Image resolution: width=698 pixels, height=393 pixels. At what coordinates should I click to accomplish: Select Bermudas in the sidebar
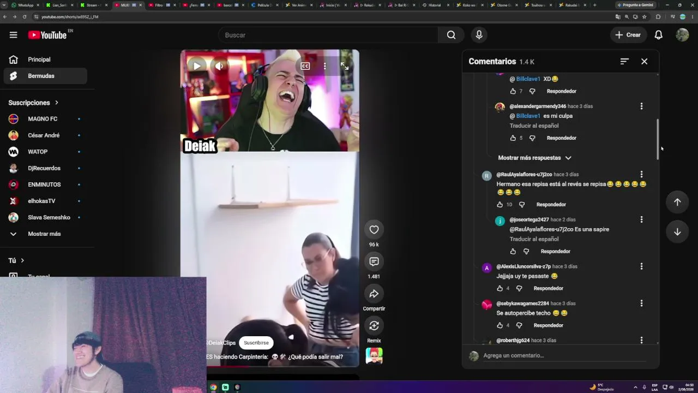[45, 76]
